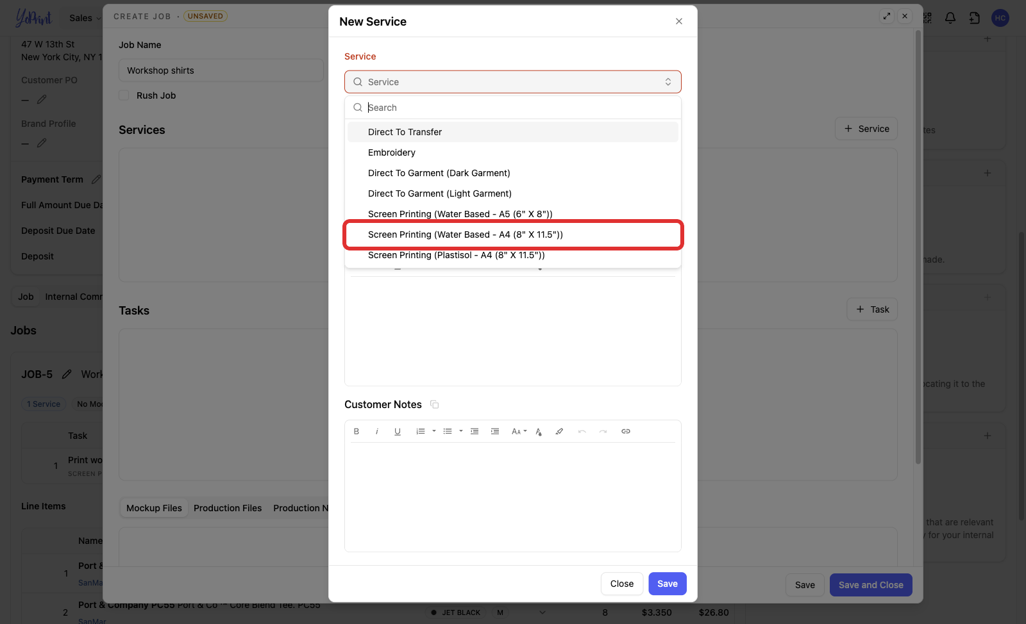
Task: Increase indent in Customer Notes
Action: click(x=495, y=431)
